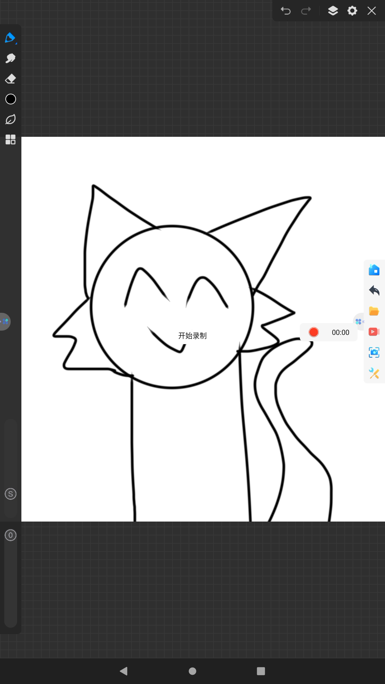Toggle the screen recorder video icon
This screenshot has width=385, height=684.
pos(374,332)
